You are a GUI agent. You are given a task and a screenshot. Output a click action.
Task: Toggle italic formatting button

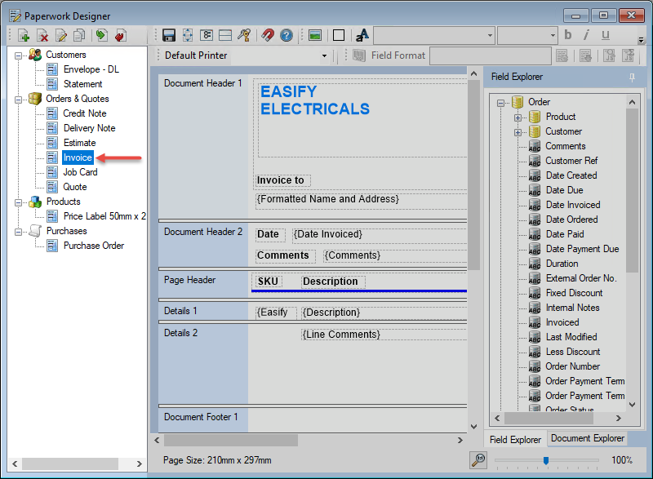click(x=586, y=35)
